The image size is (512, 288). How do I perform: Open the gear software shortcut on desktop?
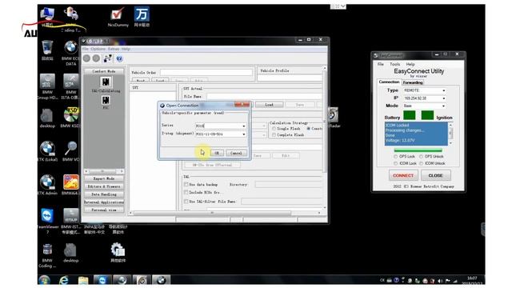pos(118,253)
